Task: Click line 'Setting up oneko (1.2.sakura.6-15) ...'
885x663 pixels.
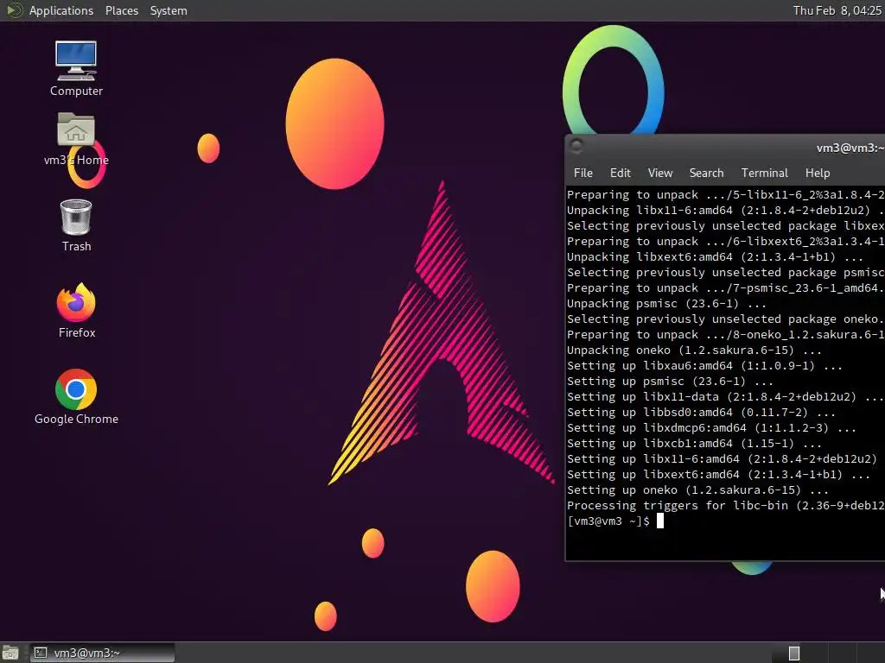Action: coord(697,490)
